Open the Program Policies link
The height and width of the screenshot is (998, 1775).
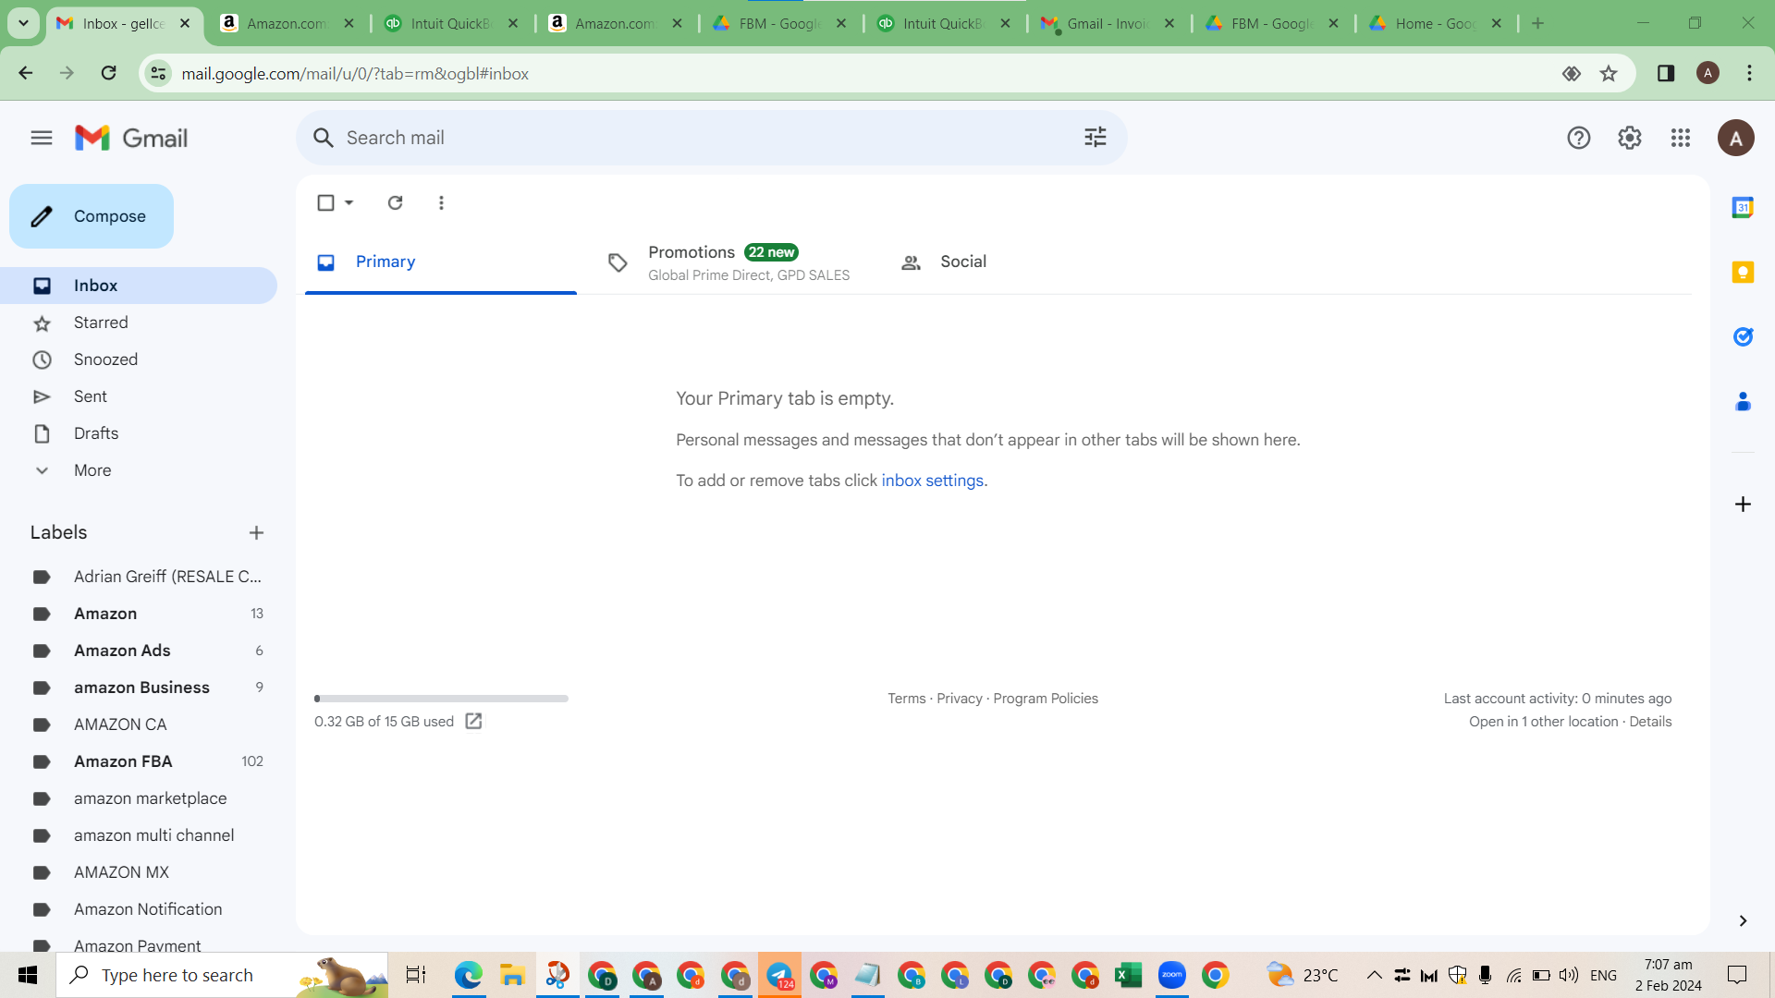(x=1046, y=699)
